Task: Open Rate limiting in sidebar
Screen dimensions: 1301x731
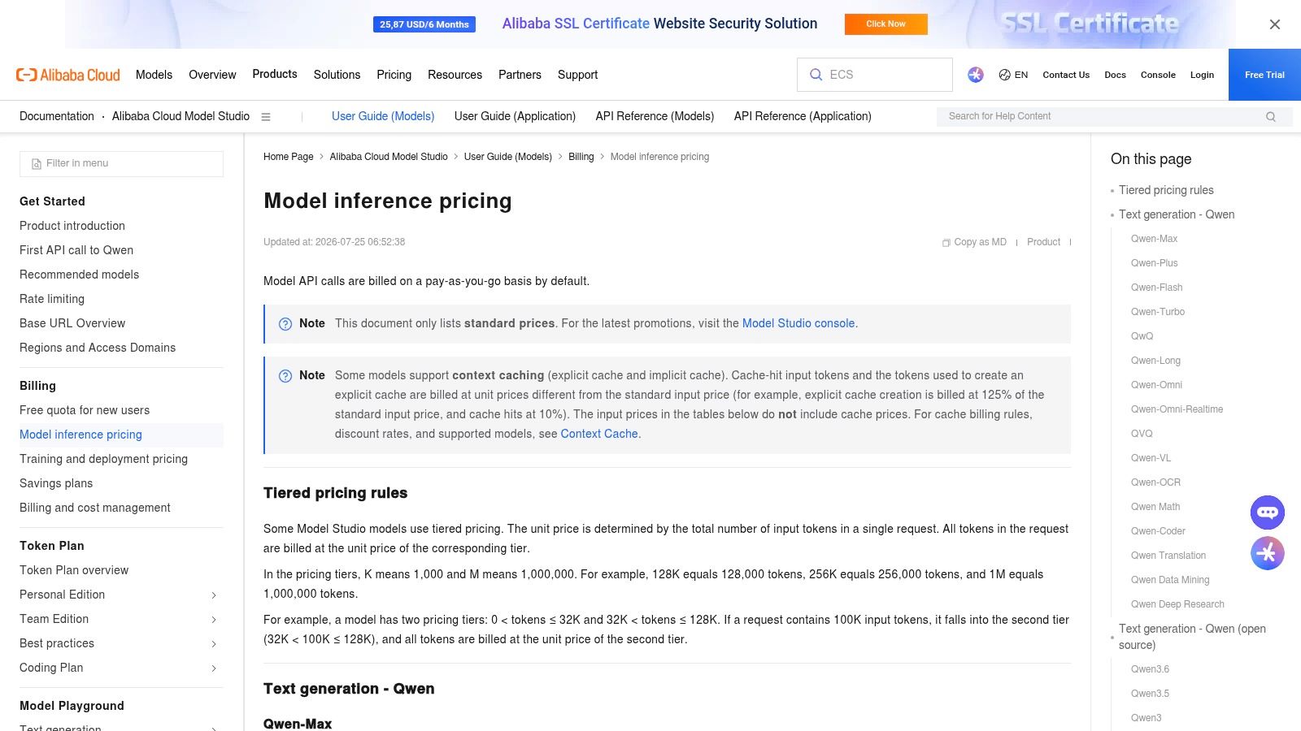Action: pos(52,299)
